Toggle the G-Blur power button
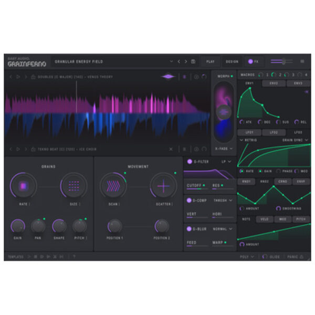 (x=189, y=229)
